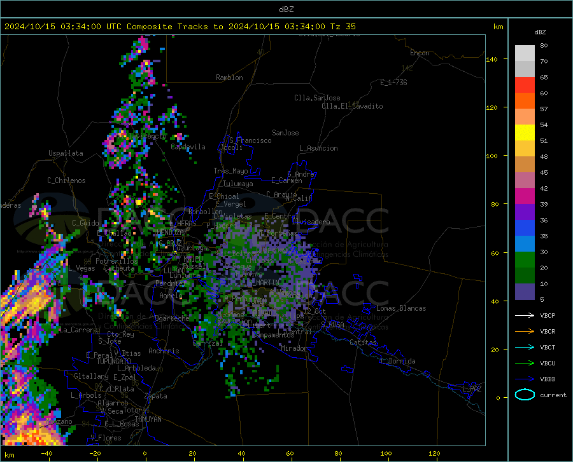
Task: Click the SanJose place label
Action: point(285,133)
